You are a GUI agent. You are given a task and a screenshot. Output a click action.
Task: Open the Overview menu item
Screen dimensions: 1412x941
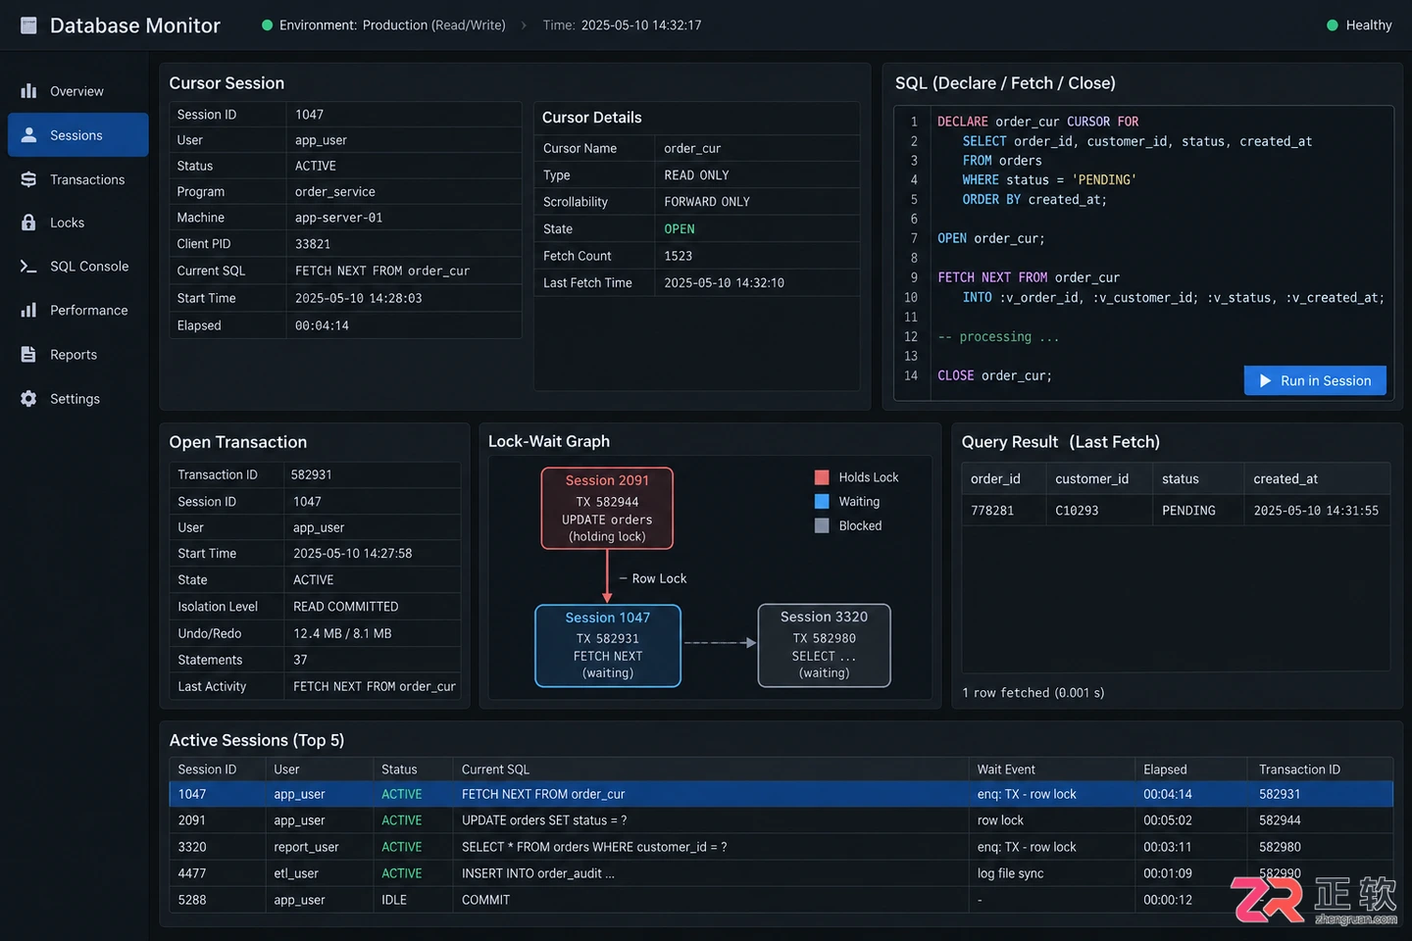pyautogui.click(x=78, y=91)
